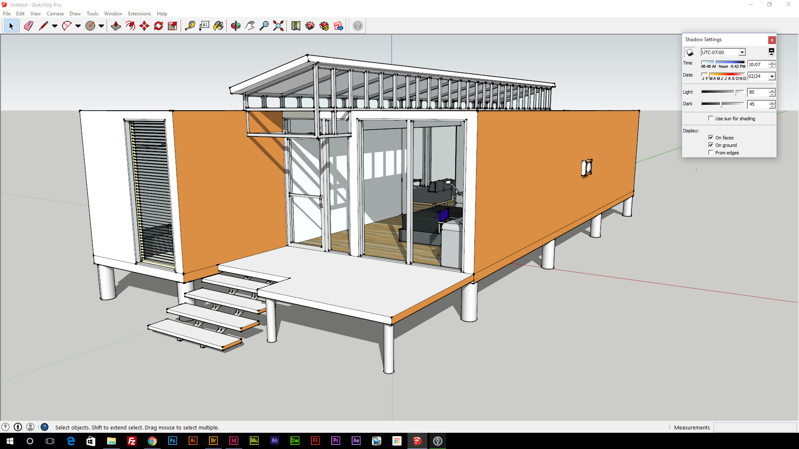The width and height of the screenshot is (799, 449).
Task: Enable Use sun for shading
Action: click(x=711, y=119)
